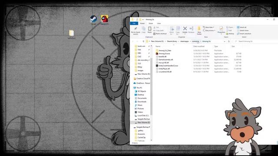This screenshot has width=278, height=156.
Task: Open the dropdown arrow below Delete
Action: pyautogui.click(x=185, y=34)
